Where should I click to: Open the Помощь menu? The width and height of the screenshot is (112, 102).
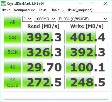tap(57, 10)
